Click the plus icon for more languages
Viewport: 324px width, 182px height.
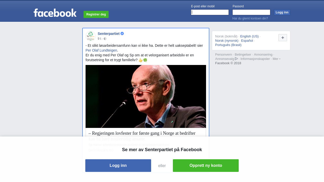coord(283,38)
